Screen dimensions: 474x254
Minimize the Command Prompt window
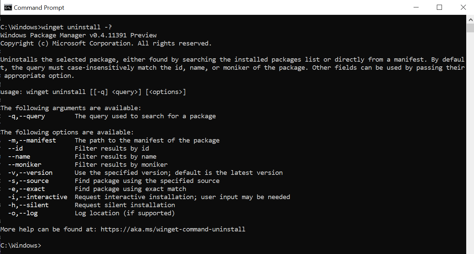[416, 7]
